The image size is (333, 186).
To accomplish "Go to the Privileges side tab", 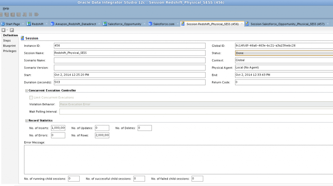I will pyautogui.click(x=10, y=51).
